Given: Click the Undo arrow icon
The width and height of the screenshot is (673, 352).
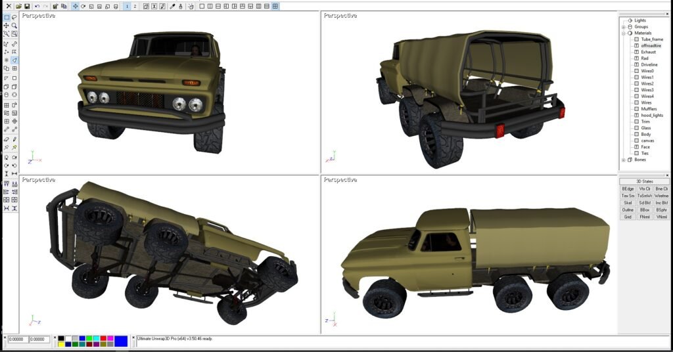Looking at the screenshot, I should click(37, 6).
